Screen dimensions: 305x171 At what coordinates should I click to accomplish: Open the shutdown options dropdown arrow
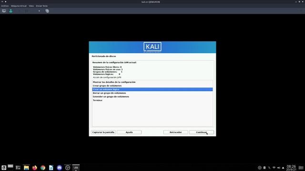point(39,11)
